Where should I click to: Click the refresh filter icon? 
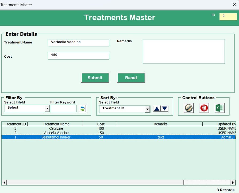pos(82,109)
